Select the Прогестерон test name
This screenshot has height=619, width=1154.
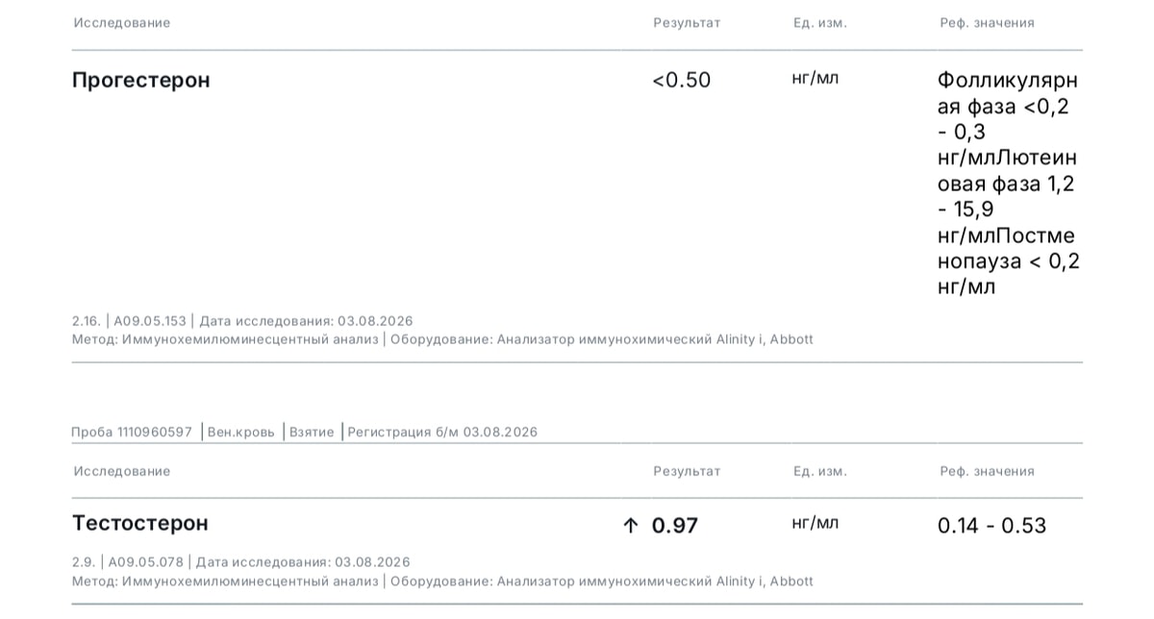point(140,80)
